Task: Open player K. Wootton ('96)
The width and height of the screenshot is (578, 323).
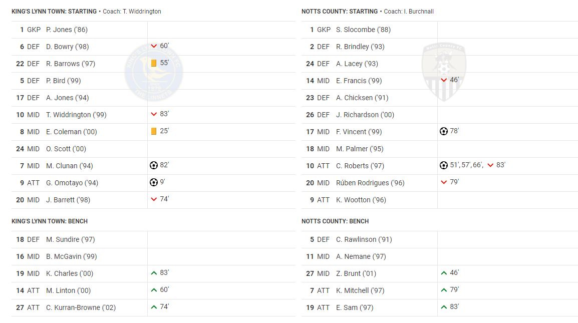Action: tap(361, 200)
